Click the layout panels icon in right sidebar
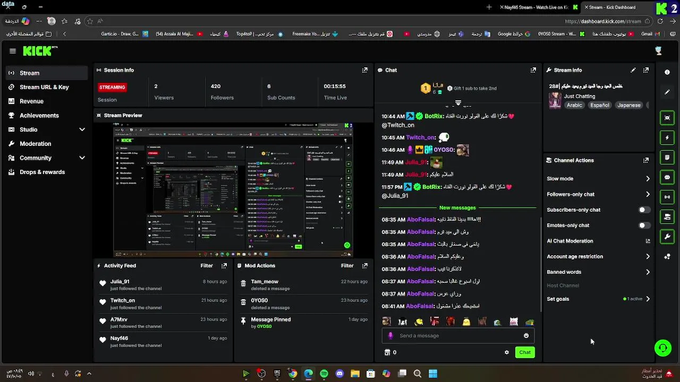Viewport: 680px width, 382px height. 667,216
